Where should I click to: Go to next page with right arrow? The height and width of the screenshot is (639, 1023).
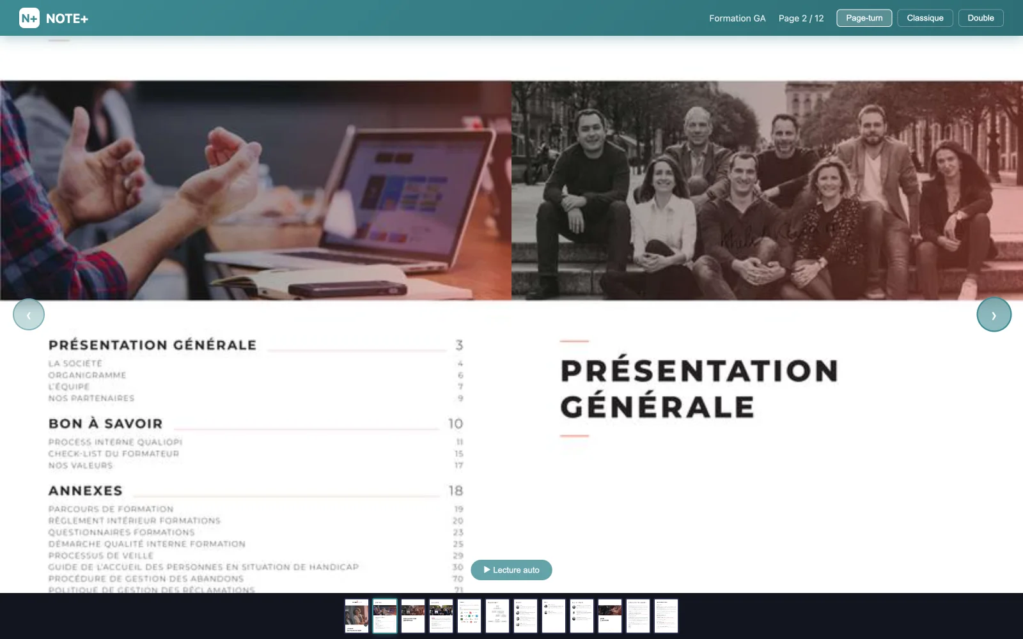pyautogui.click(x=994, y=314)
